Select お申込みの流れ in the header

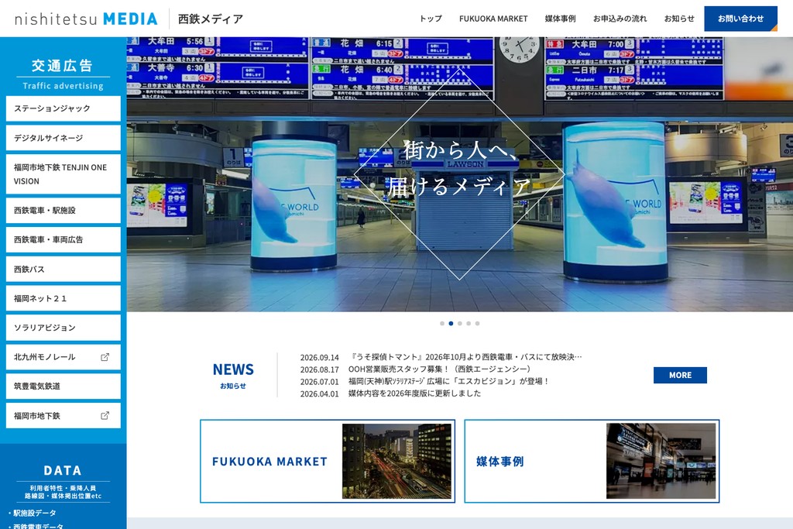(x=620, y=19)
